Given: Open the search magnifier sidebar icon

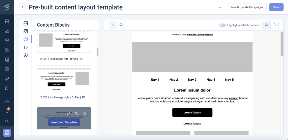Looking at the screenshot, I should tap(7, 121).
